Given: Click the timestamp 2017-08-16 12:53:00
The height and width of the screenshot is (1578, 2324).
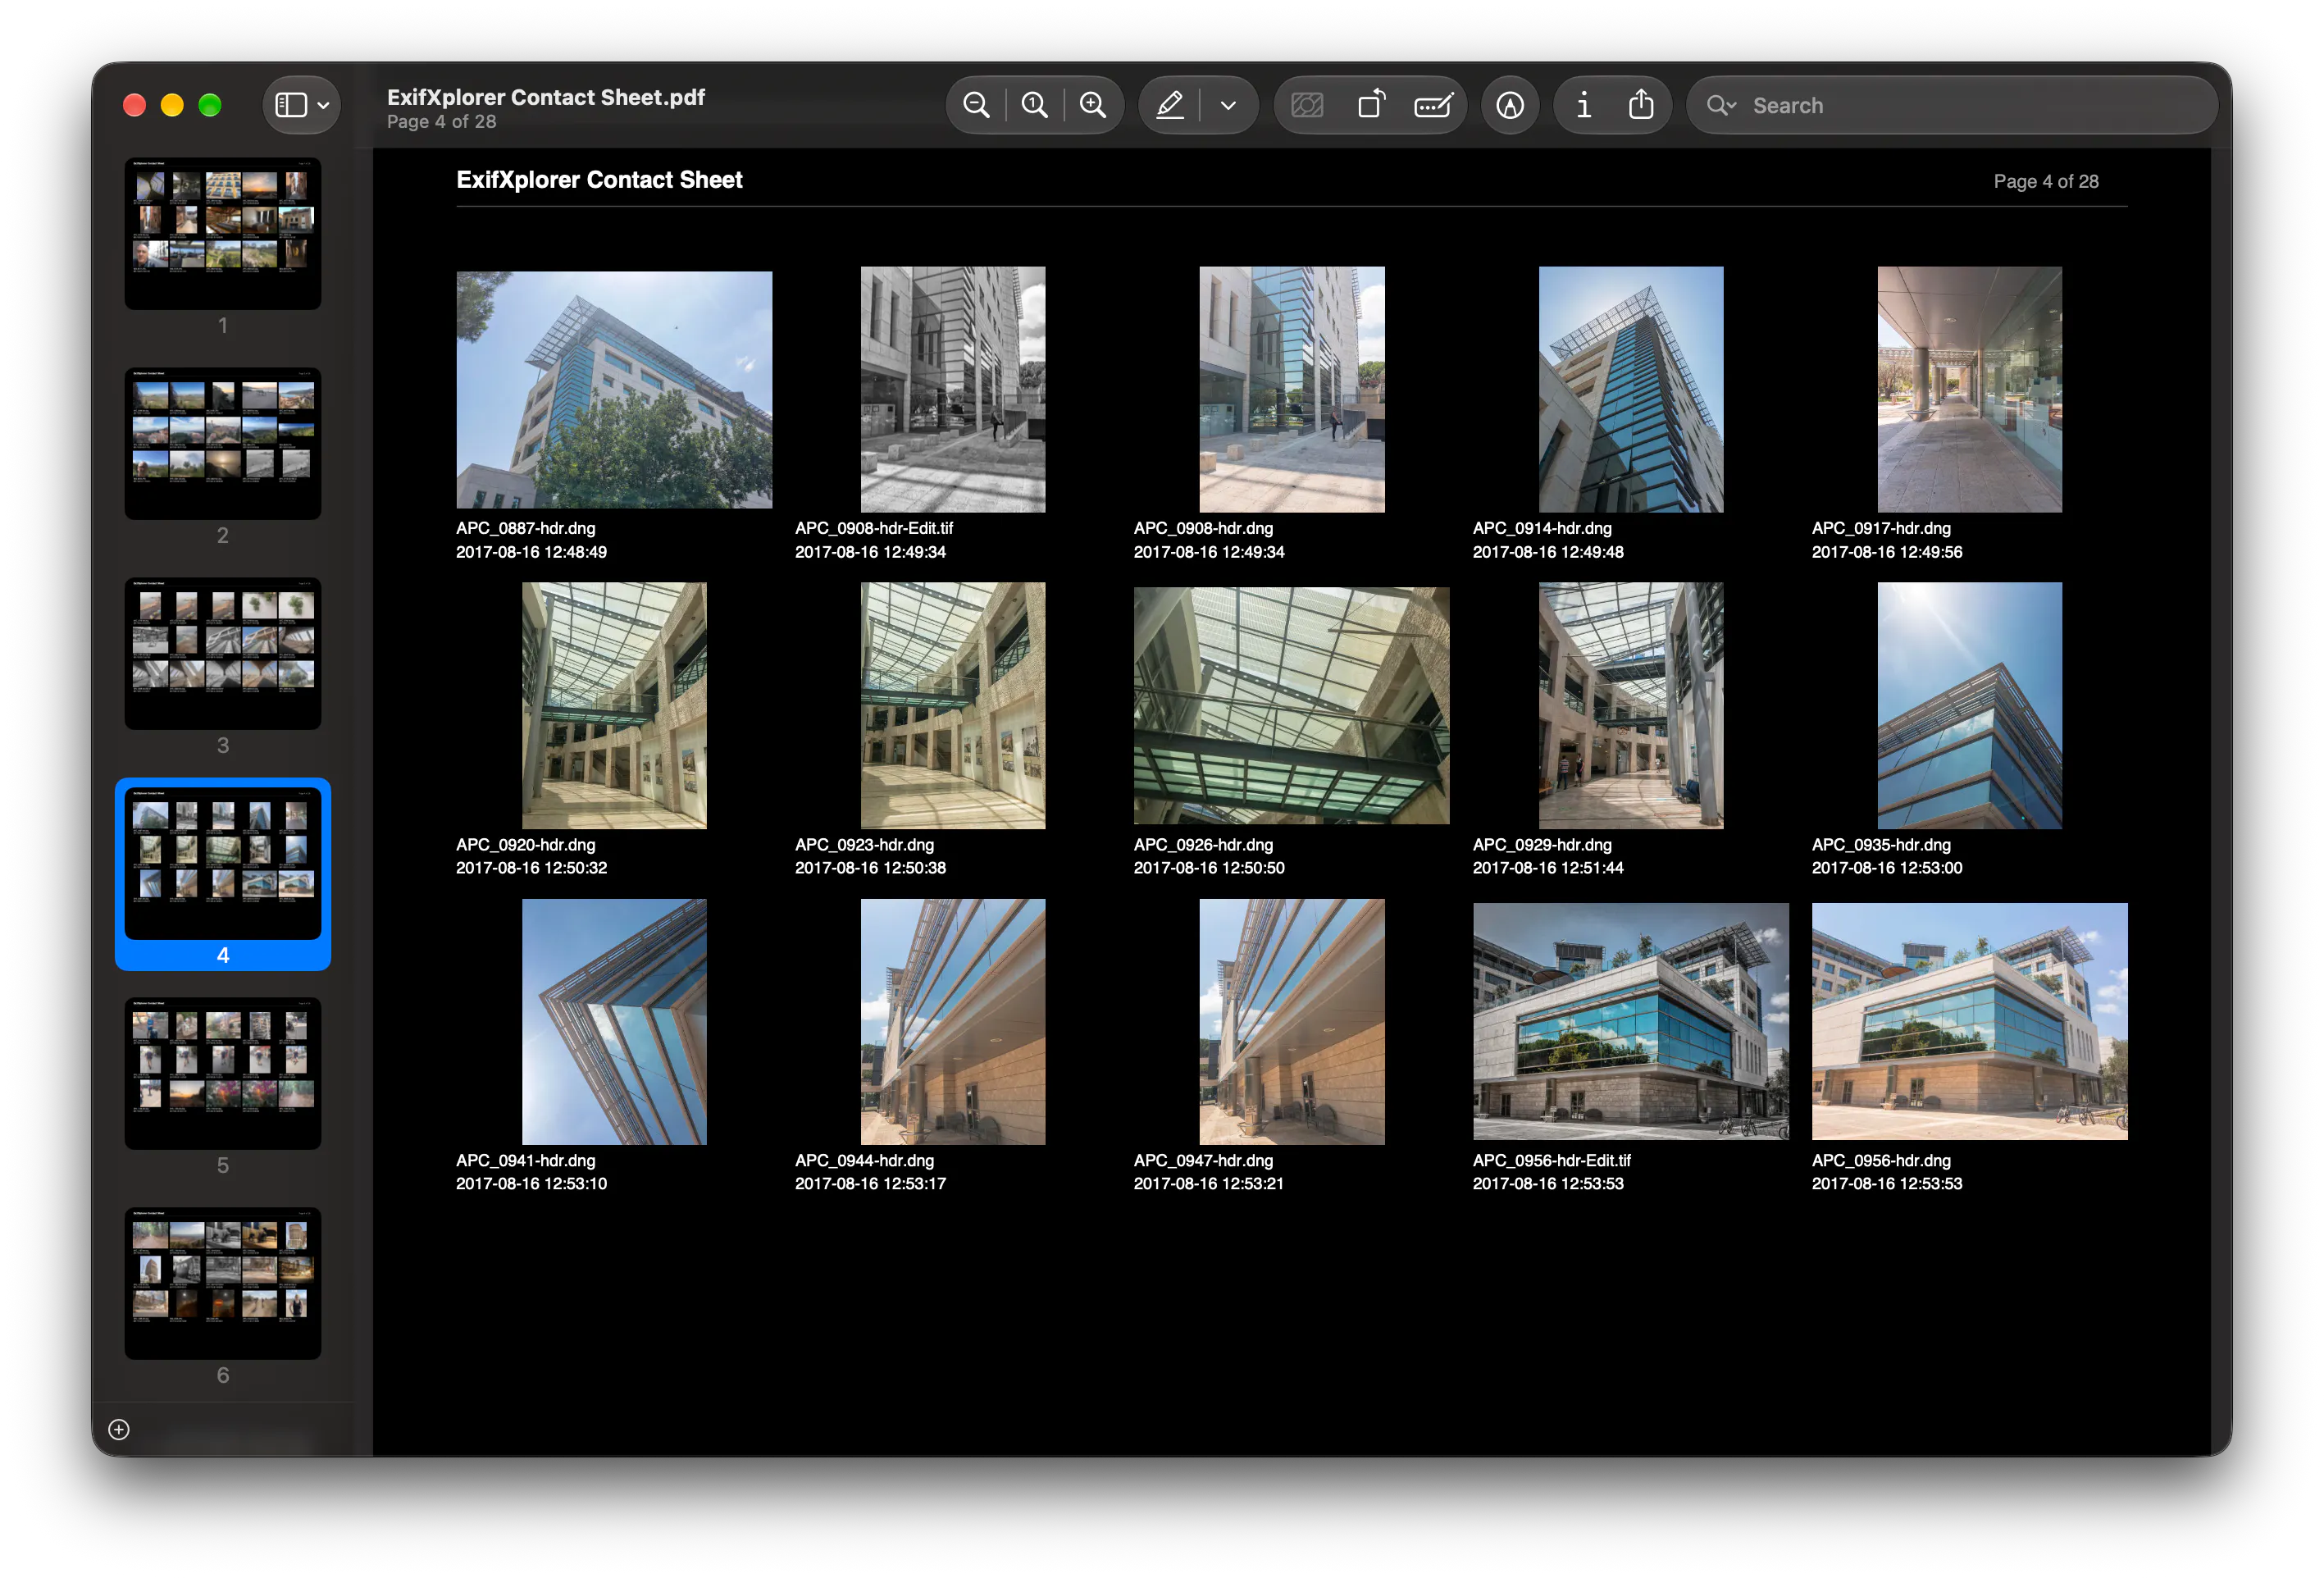Looking at the screenshot, I should [x=1887, y=868].
